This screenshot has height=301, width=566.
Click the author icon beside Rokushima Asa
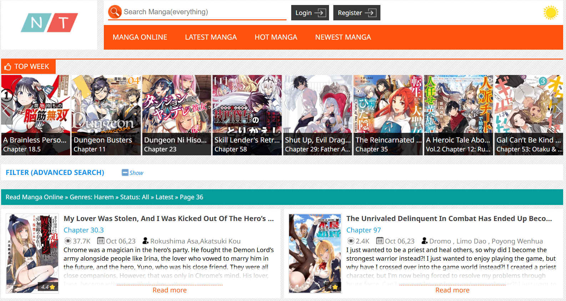[146, 241]
